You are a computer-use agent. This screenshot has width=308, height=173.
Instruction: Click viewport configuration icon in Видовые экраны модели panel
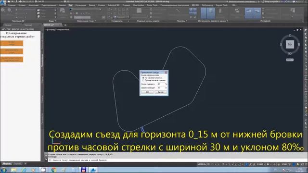[x=139, y=11]
